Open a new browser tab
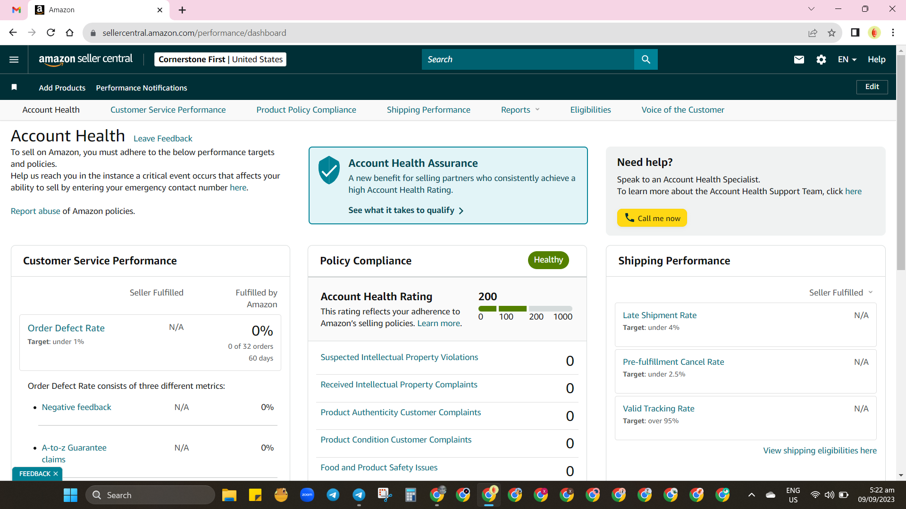This screenshot has height=509, width=906. click(x=183, y=10)
